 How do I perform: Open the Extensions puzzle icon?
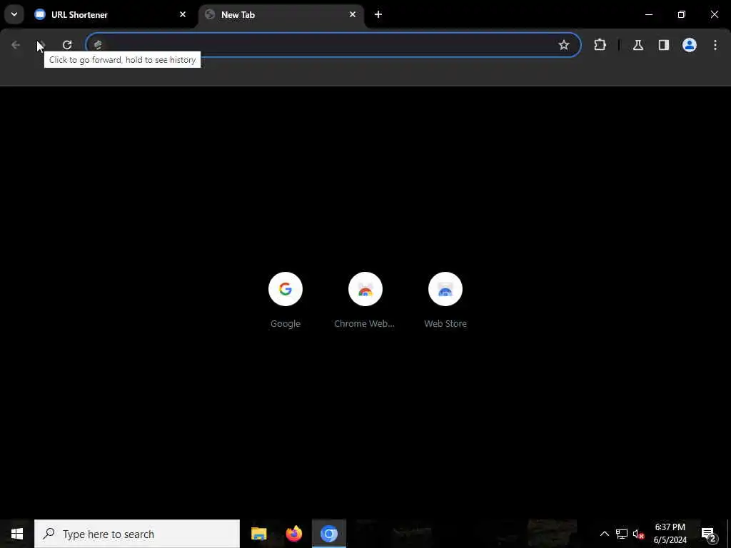[600, 45]
